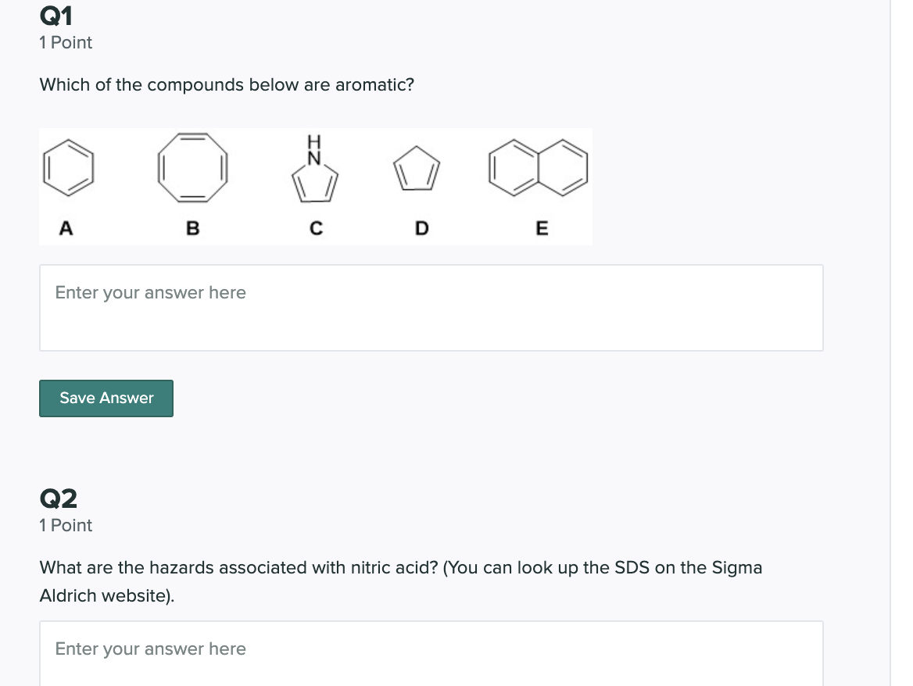Click the pyrrole structure with NH
The image size is (913, 686).
[x=315, y=177]
